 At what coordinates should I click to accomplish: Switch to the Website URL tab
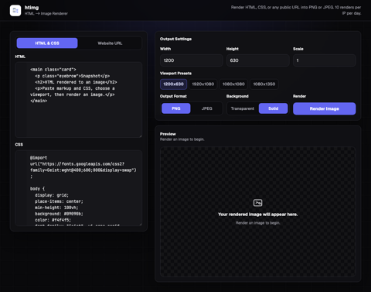click(110, 43)
